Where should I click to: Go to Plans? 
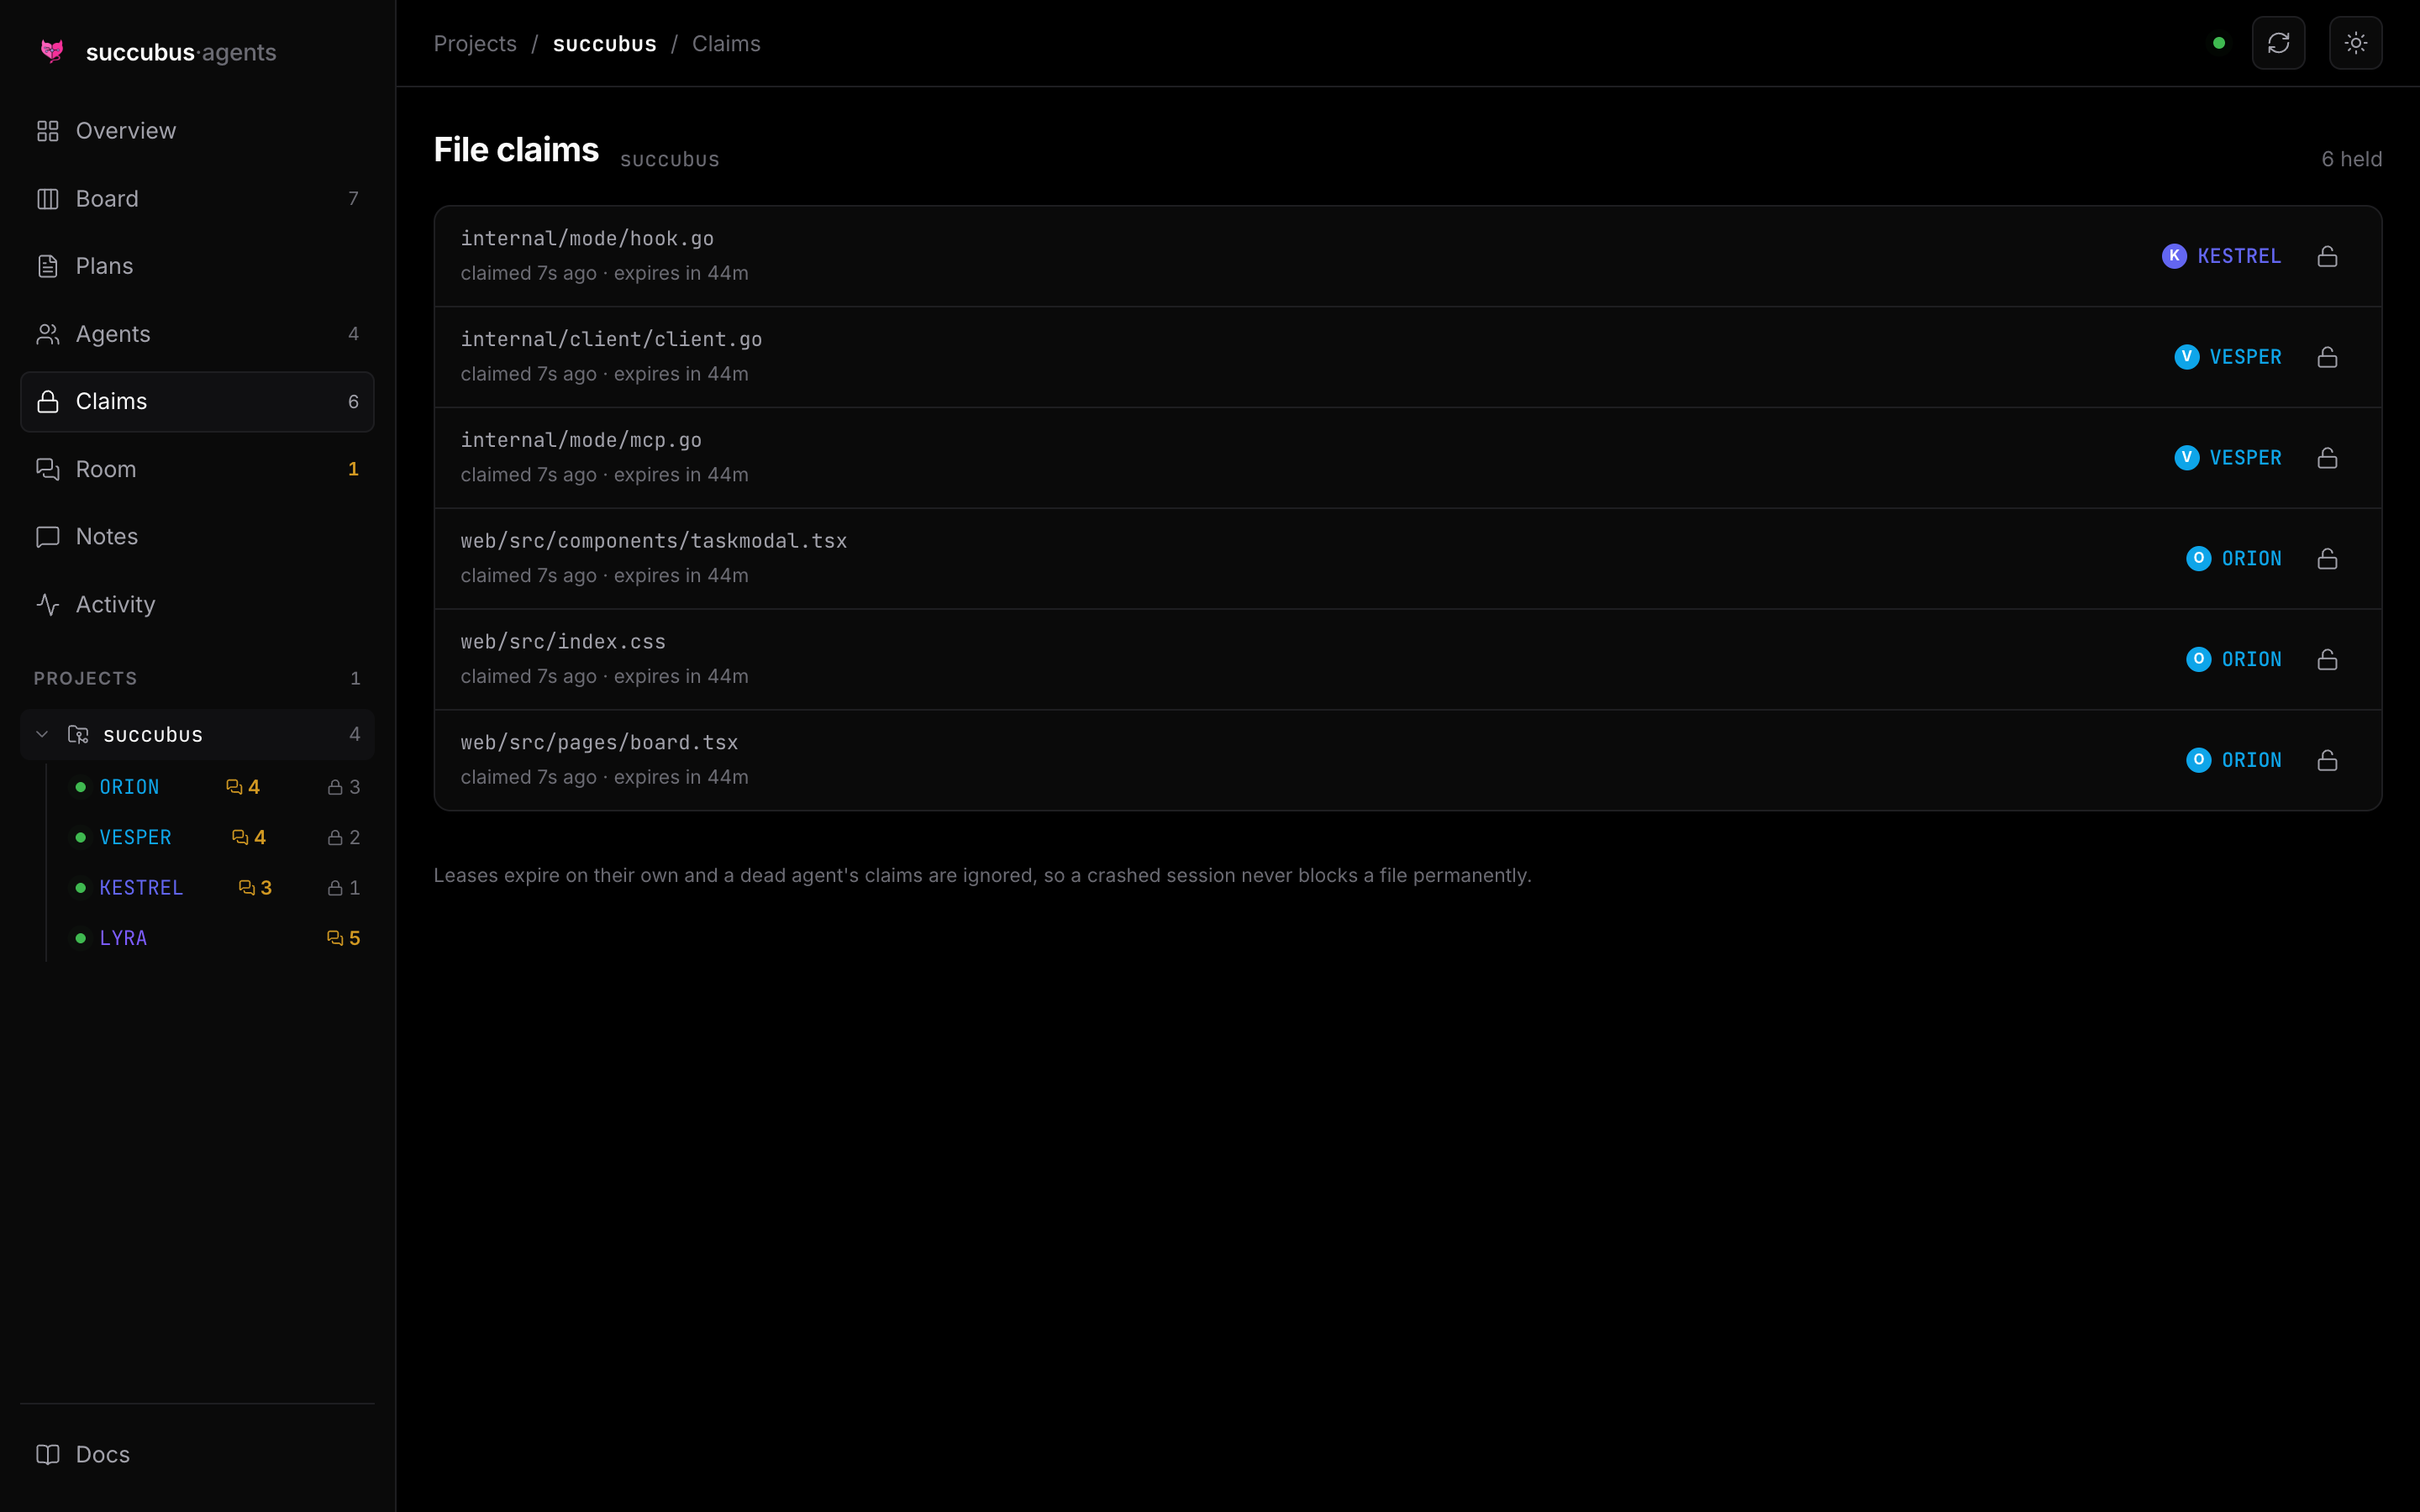(x=197, y=266)
